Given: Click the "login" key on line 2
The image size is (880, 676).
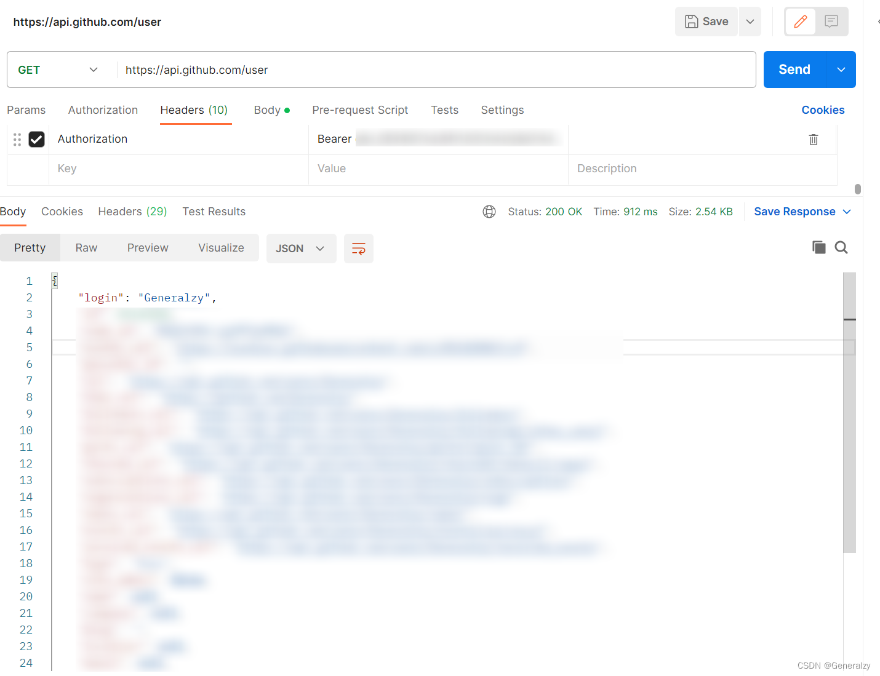Looking at the screenshot, I should [x=101, y=298].
